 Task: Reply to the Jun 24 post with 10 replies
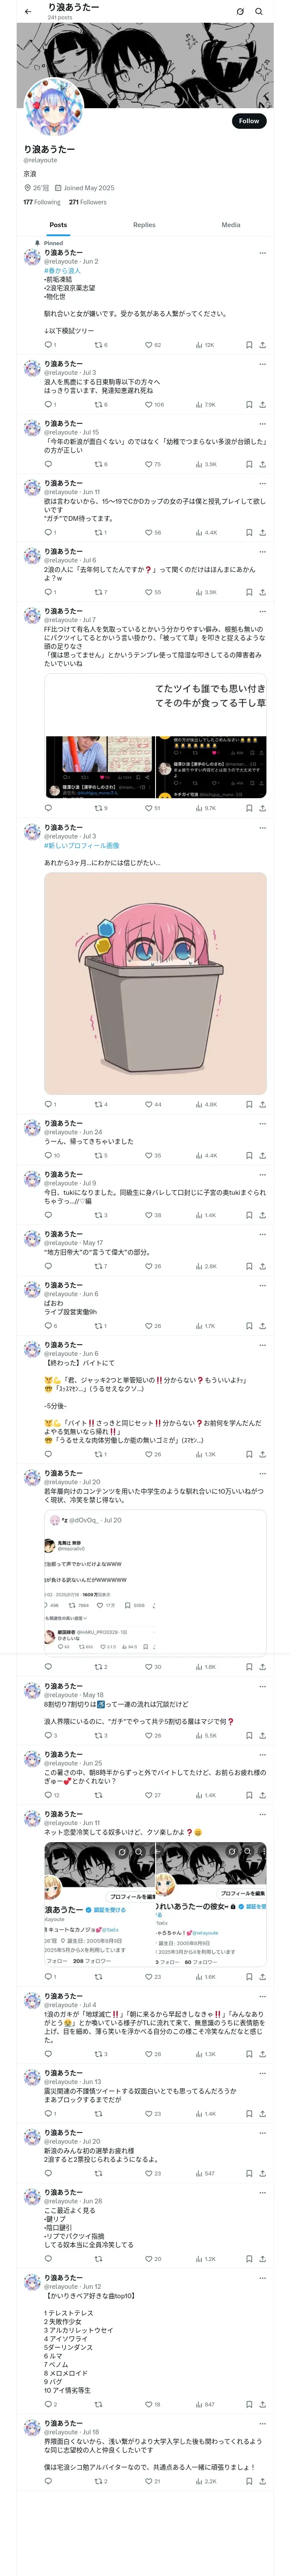tap(52, 1155)
